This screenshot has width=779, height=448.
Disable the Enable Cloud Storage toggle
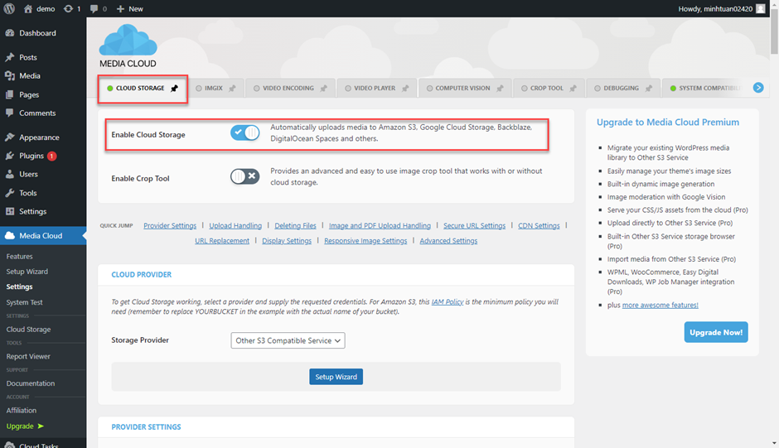245,132
